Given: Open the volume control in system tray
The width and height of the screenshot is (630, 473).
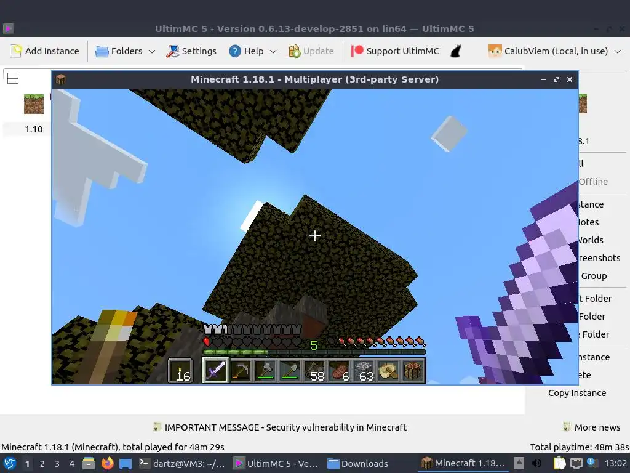Looking at the screenshot, I should coord(536,463).
